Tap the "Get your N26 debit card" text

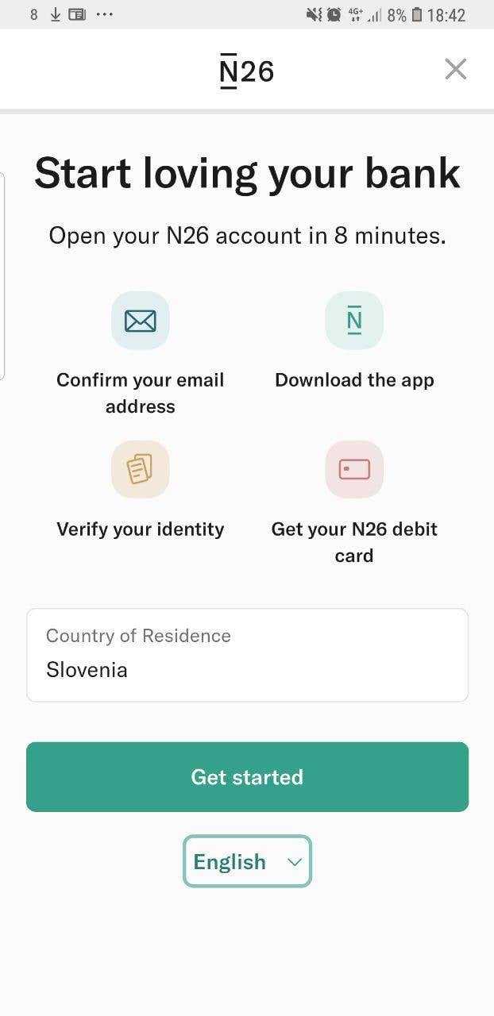click(x=354, y=542)
